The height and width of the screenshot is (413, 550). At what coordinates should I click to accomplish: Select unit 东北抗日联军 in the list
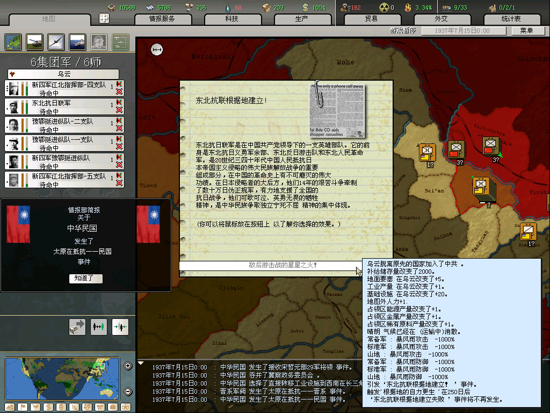tap(64, 106)
